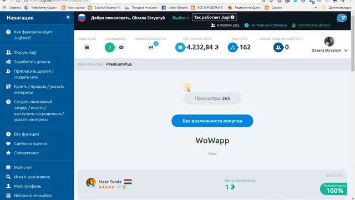The height and width of the screenshot is (200, 355).
Task: Toggle the hamburger navigation menu icon
Action: click(x=87, y=47)
